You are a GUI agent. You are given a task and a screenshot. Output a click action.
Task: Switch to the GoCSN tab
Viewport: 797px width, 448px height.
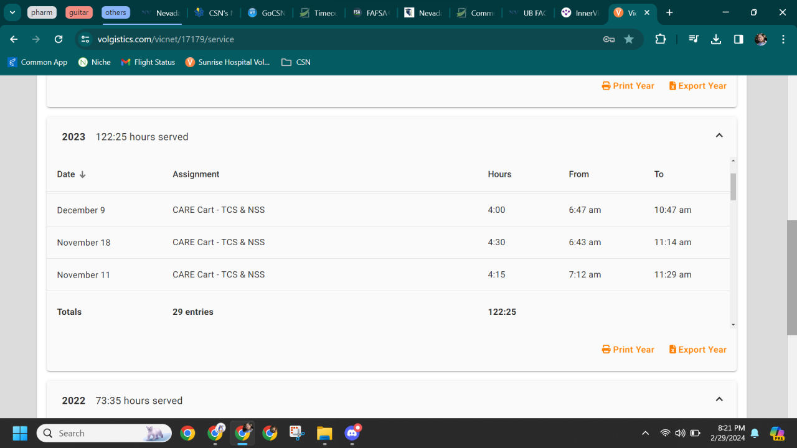point(266,12)
